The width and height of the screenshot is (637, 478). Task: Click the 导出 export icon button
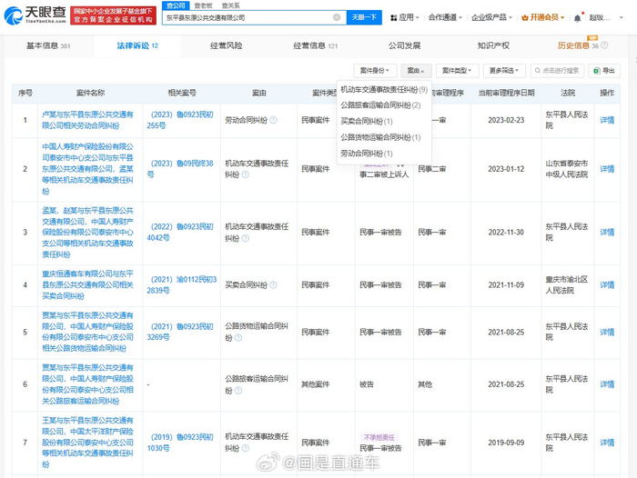[602, 70]
